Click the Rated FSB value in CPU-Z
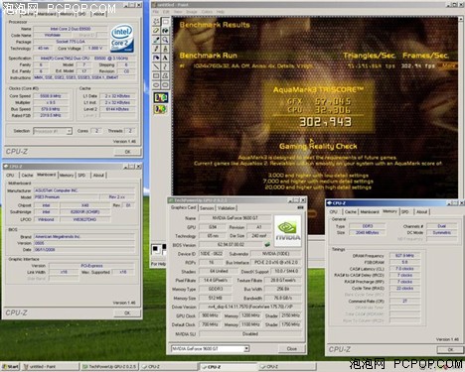465x372 pixels. point(51,115)
